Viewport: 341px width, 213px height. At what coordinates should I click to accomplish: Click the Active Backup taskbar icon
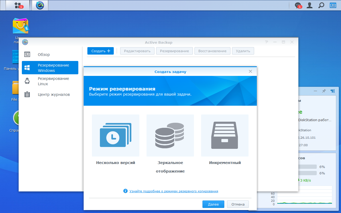[x=40, y=5]
